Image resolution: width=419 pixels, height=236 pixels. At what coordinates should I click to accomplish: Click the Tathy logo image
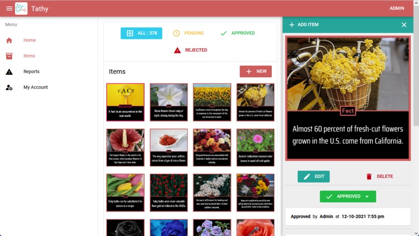click(x=21, y=8)
